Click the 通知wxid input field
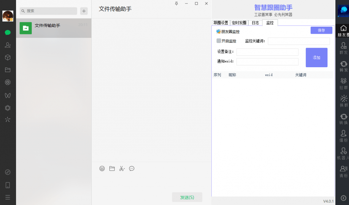Image resolution: width=349 pixels, height=205 pixels. 267,62
